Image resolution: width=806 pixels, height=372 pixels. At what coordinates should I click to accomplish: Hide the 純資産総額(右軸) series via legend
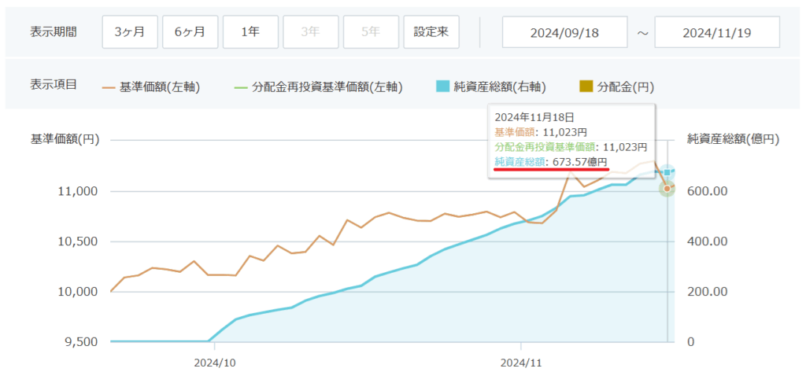(490, 87)
